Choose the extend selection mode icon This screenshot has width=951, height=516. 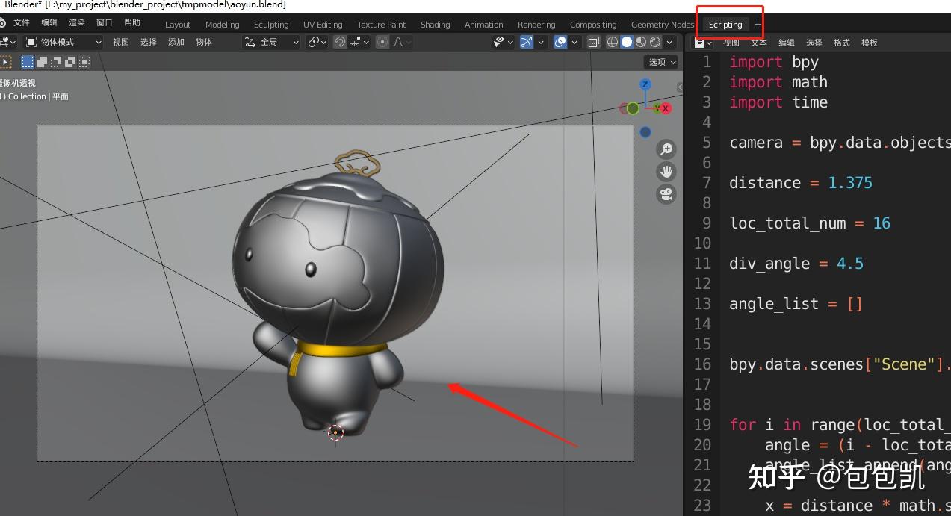(42, 63)
